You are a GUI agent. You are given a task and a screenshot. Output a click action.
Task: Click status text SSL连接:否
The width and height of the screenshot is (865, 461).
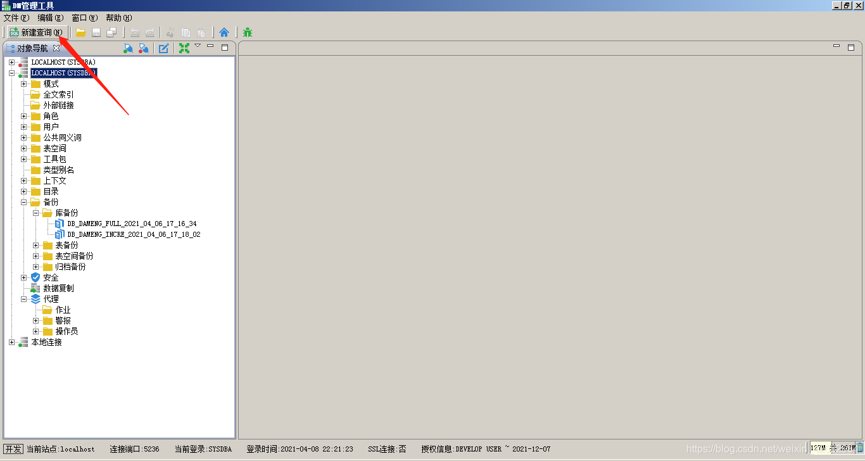[387, 449]
